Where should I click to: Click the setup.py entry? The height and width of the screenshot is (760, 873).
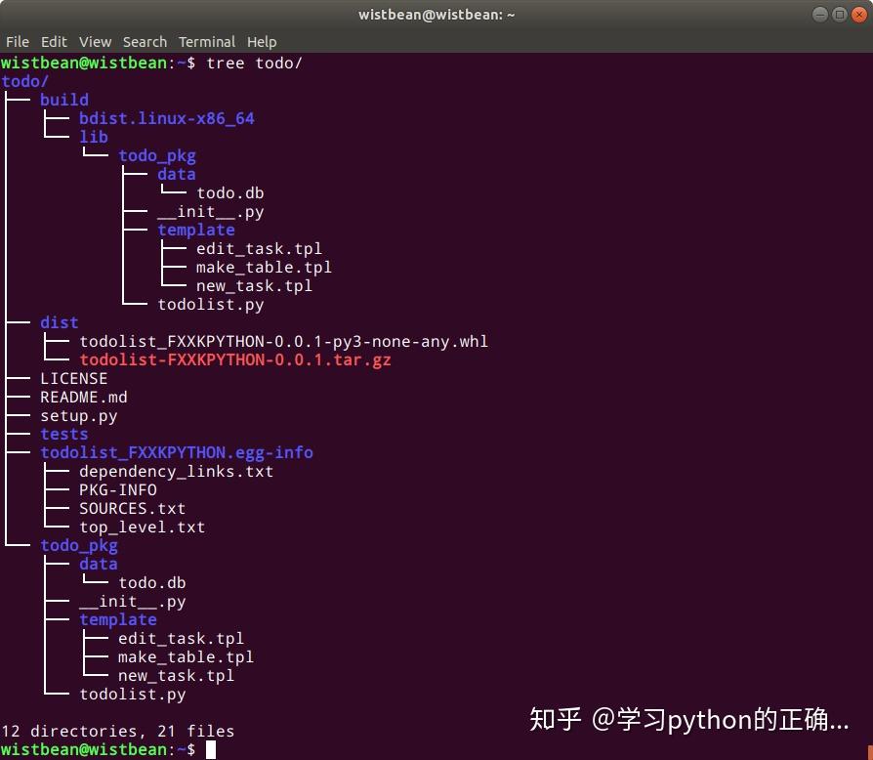pyautogui.click(x=78, y=416)
